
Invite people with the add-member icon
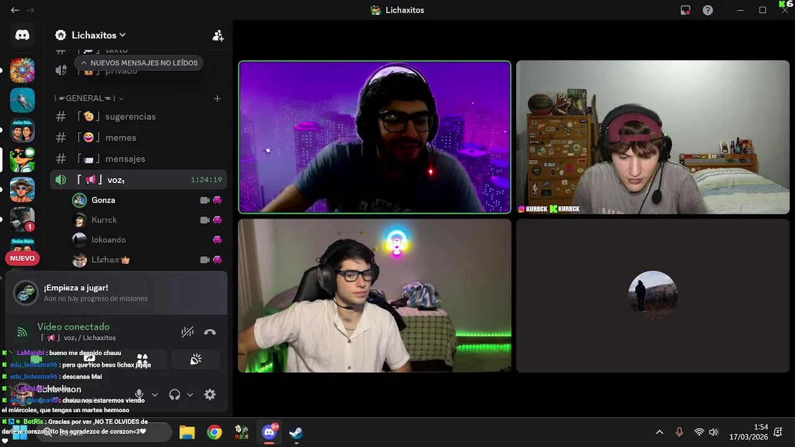click(218, 35)
